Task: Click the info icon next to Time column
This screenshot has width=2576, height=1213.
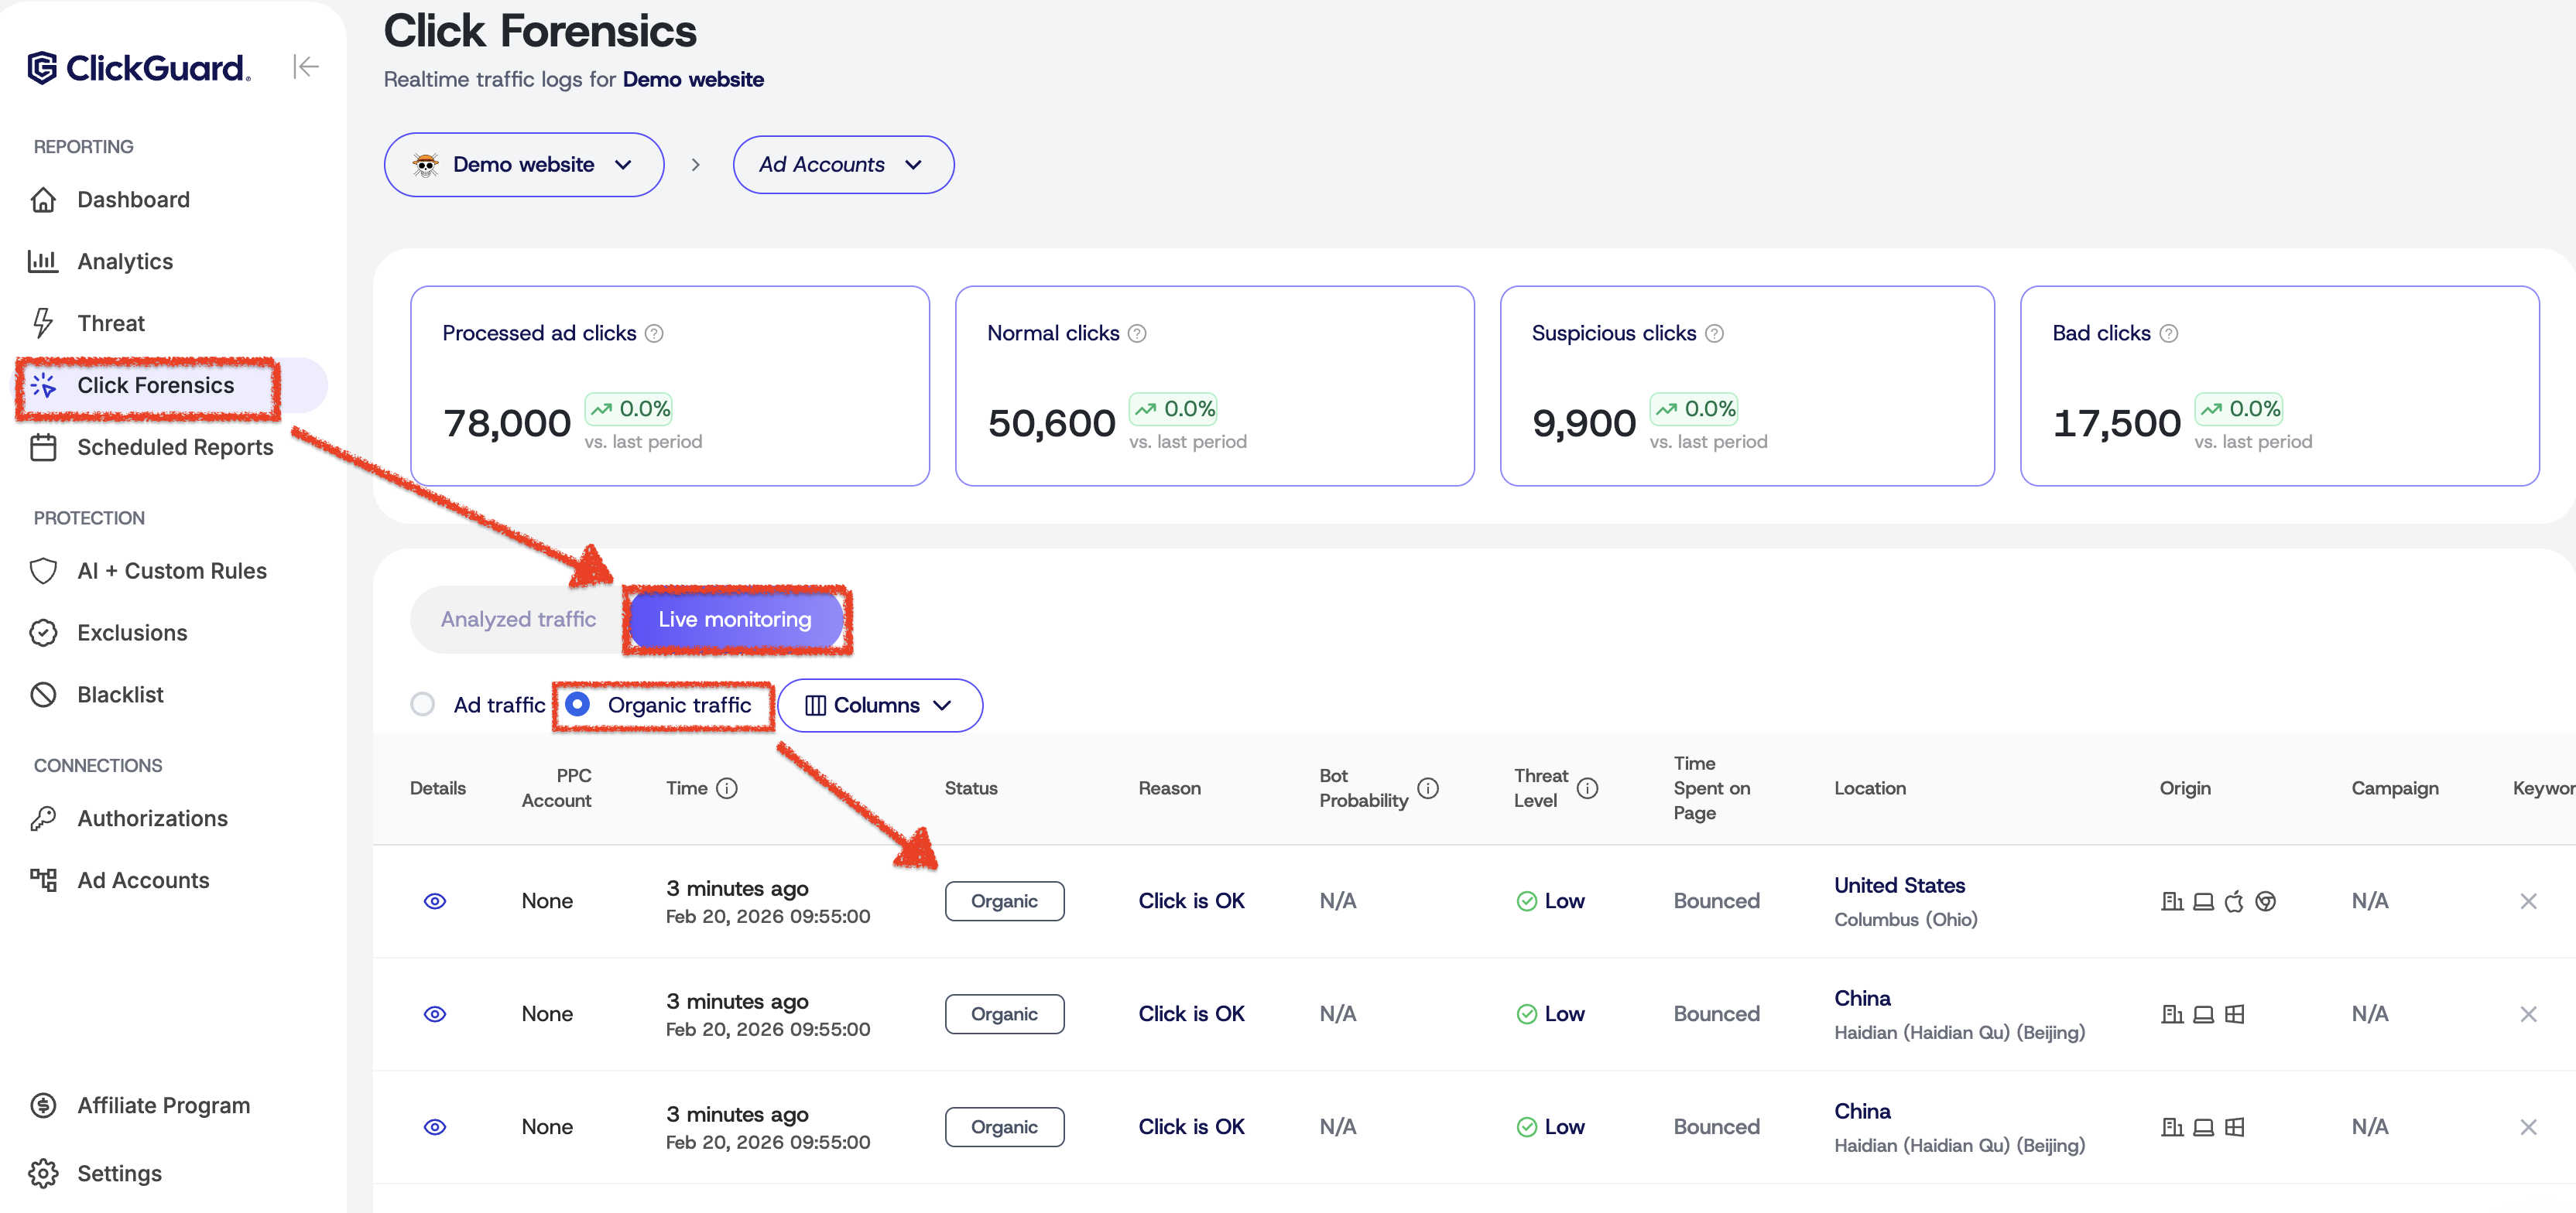Action: point(727,788)
